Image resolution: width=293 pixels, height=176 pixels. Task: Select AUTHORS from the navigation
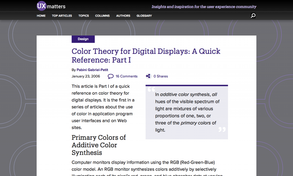[123, 16]
